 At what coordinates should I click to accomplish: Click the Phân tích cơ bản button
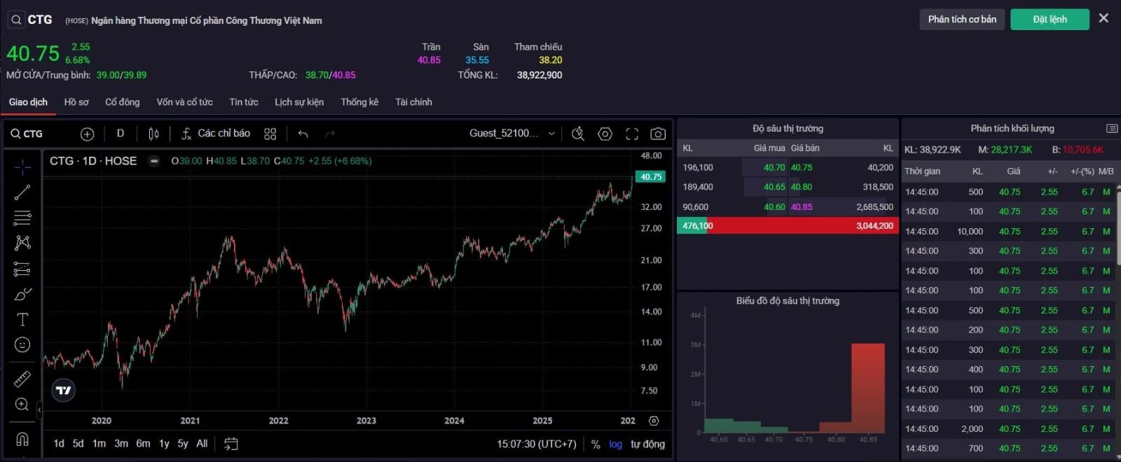pos(962,20)
